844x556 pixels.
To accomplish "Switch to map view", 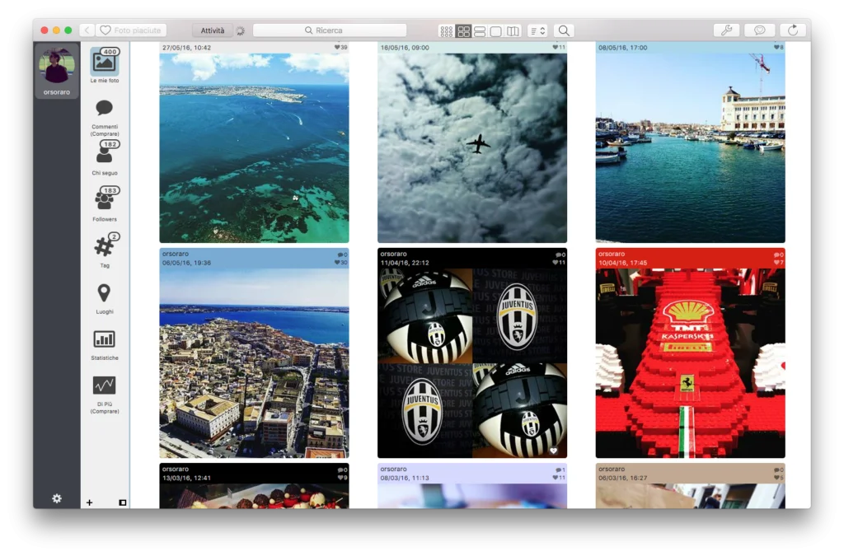I will (513, 31).
